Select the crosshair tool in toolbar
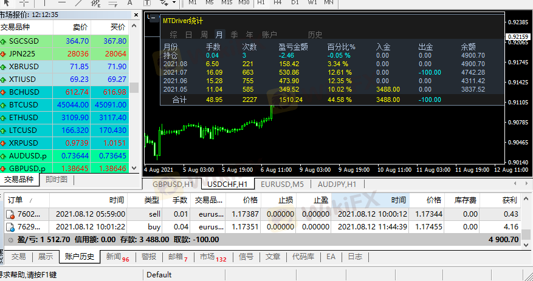Image resolution: width=533 pixels, height=281 pixels. (x=24, y=2)
